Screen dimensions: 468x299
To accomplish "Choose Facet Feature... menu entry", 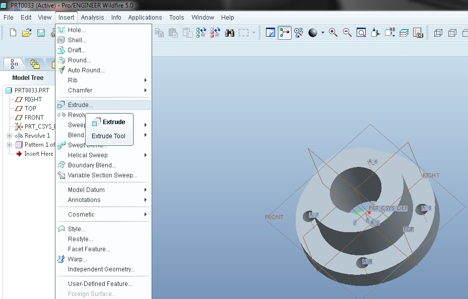I will click(x=103, y=249).
